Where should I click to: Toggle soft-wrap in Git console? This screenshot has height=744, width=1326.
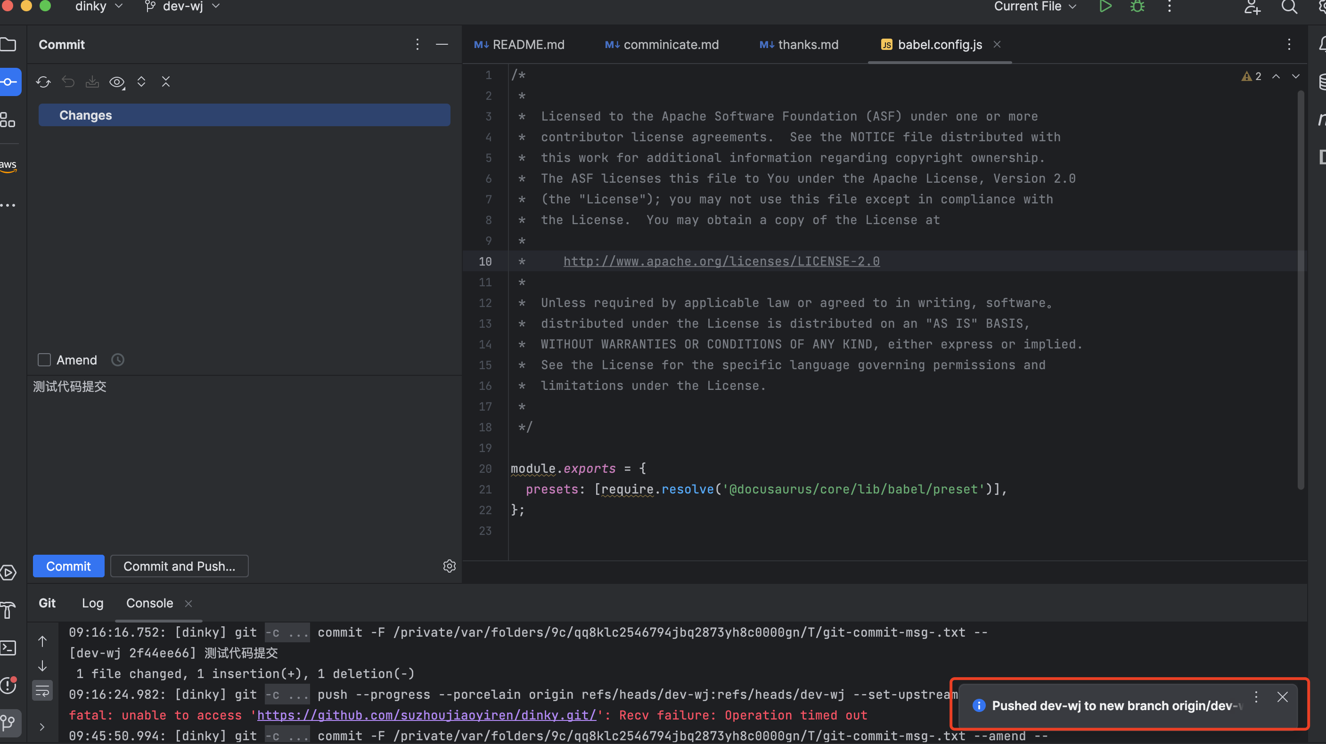(x=42, y=690)
